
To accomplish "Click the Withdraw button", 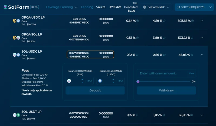I will 166,90.
